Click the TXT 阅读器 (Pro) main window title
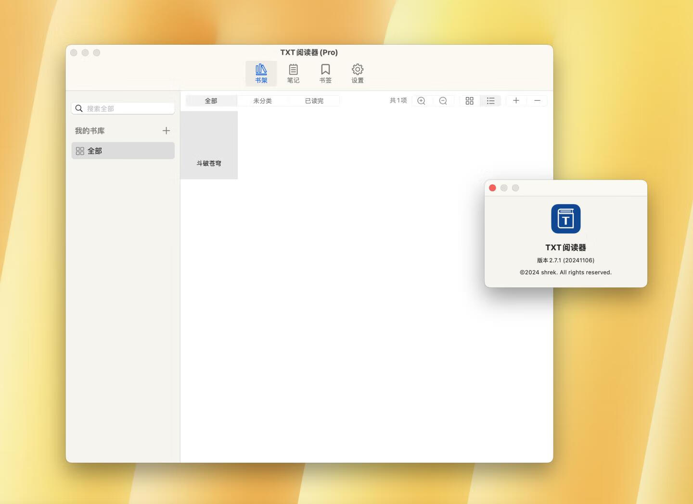This screenshot has width=693, height=504. pos(309,52)
